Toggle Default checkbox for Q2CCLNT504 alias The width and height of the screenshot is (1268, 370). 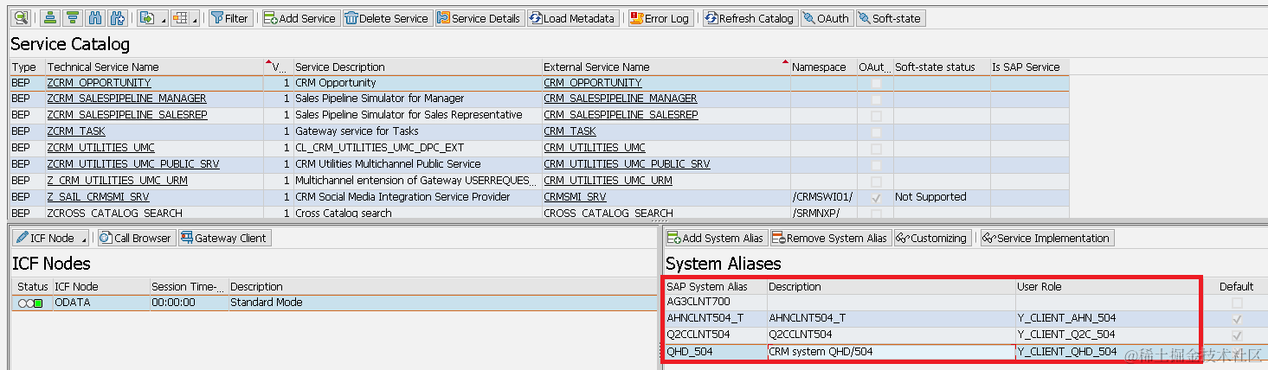click(1237, 335)
